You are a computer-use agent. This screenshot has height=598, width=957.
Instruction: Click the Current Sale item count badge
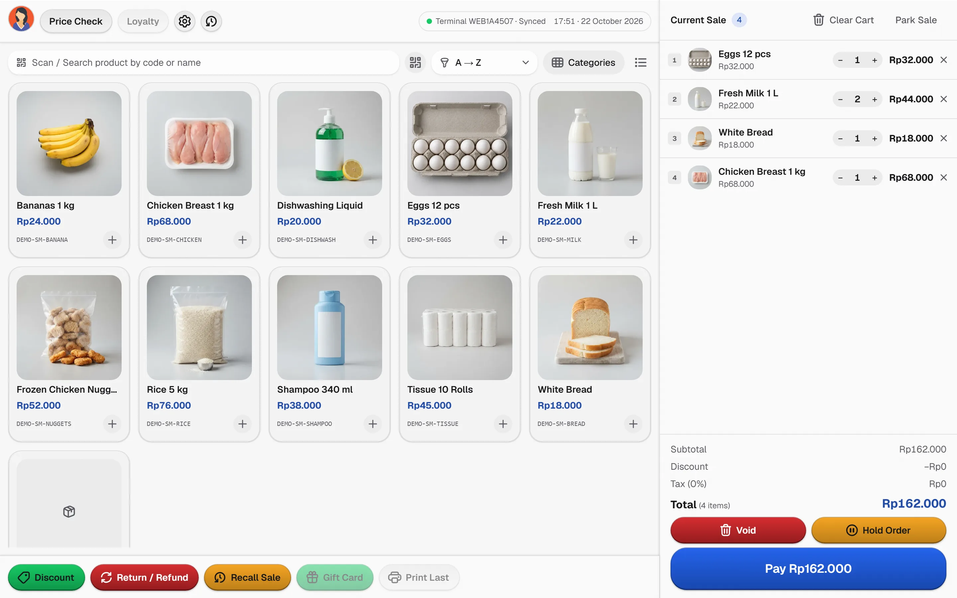pos(739,20)
